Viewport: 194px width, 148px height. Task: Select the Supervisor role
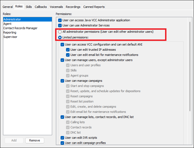point(28,37)
